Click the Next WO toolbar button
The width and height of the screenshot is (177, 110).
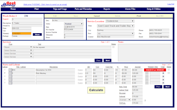point(160,16)
